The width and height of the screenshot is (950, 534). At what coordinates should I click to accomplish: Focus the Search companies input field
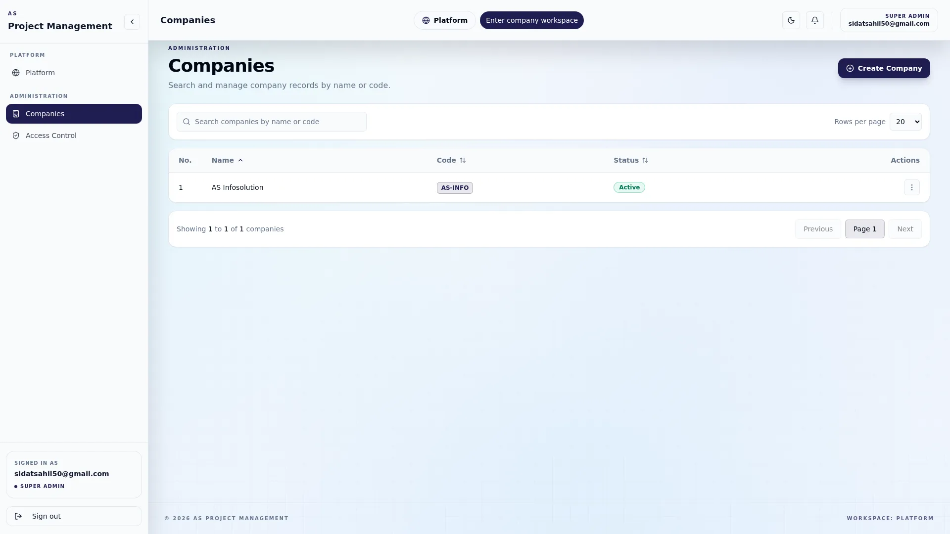coord(272,122)
